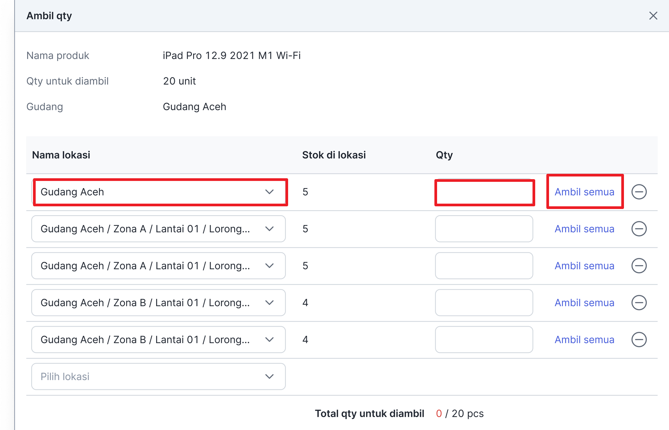Image resolution: width=669 pixels, height=430 pixels.
Task: Remove the first Zona A location row
Action: click(639, 229)
